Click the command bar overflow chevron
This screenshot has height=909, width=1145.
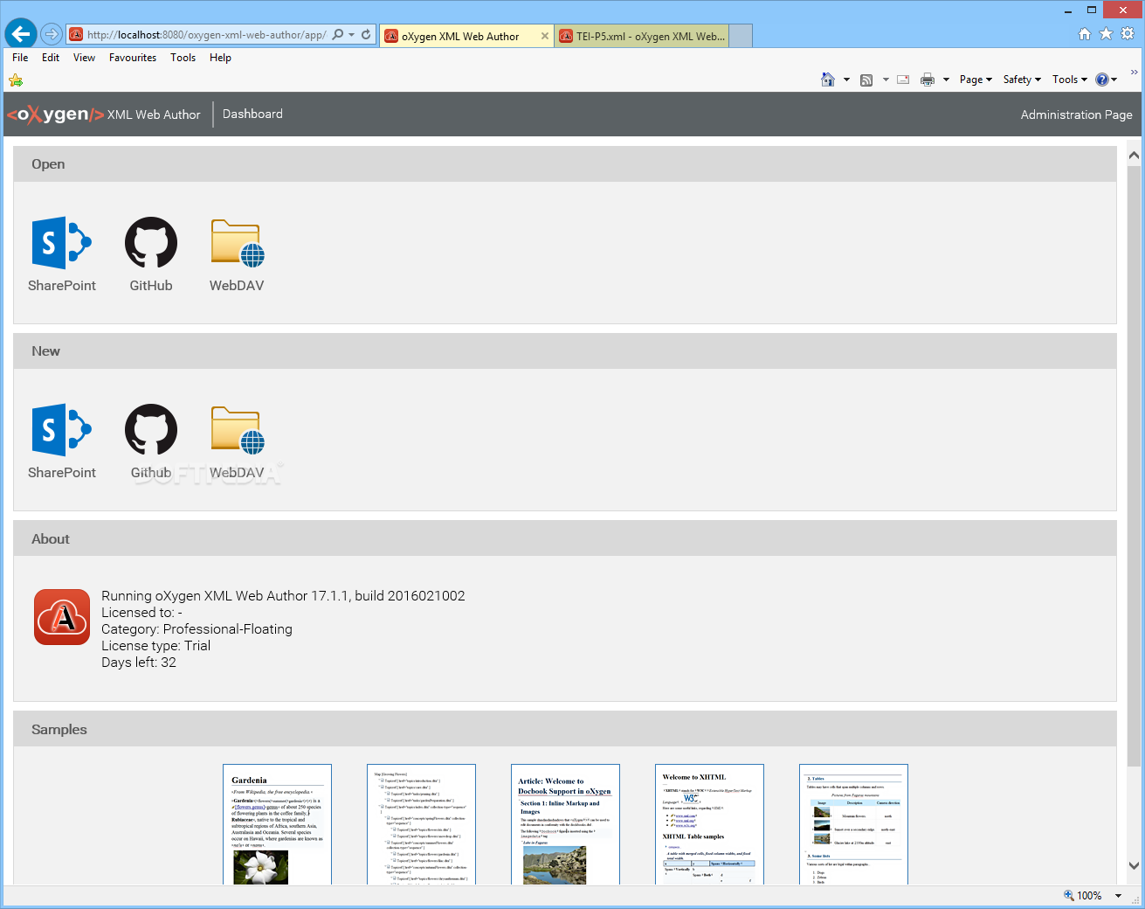(1135, 73)
